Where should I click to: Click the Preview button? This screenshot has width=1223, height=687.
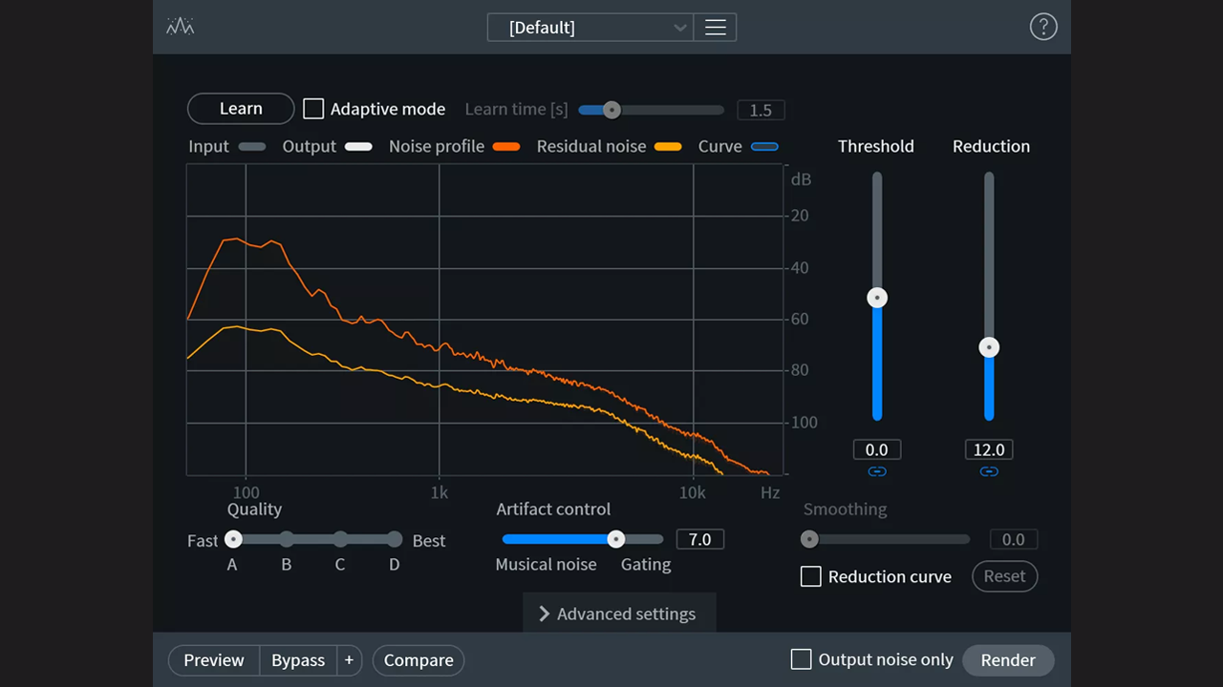[214, 660]
